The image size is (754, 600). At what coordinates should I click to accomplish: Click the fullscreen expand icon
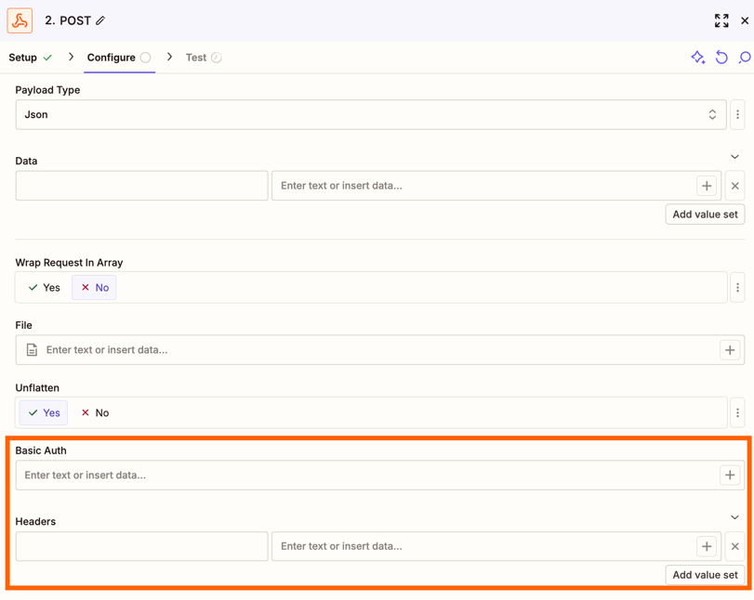pos(721,20)
